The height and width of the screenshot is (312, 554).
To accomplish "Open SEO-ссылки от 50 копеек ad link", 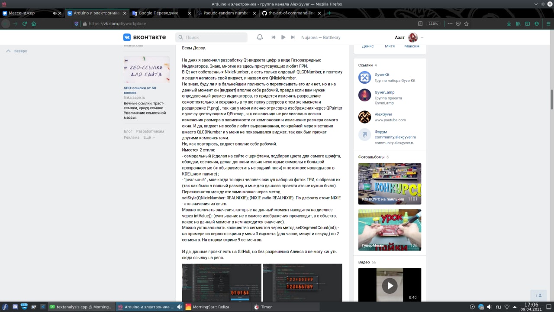I will [x=140, y=90].
